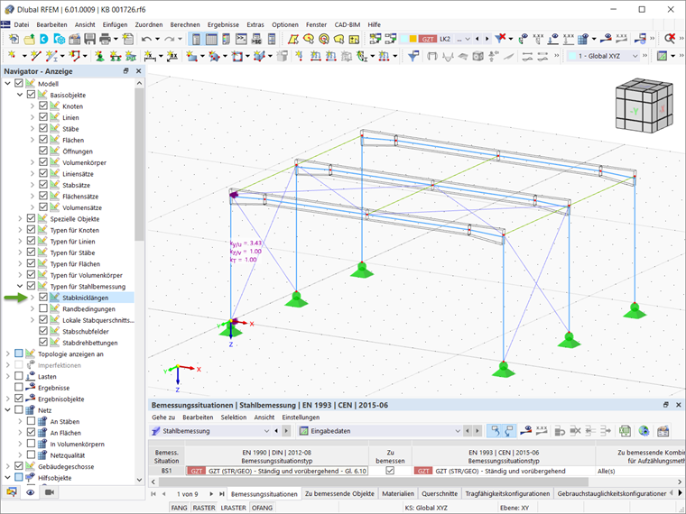Toggle the FANG snap button

(179, 508)
